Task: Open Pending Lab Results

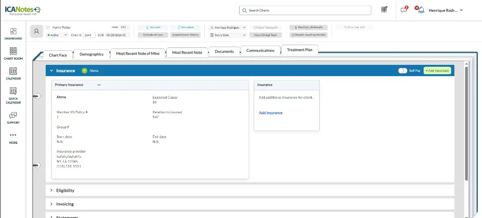Action: pyautogui.click(x=309, y=27)
